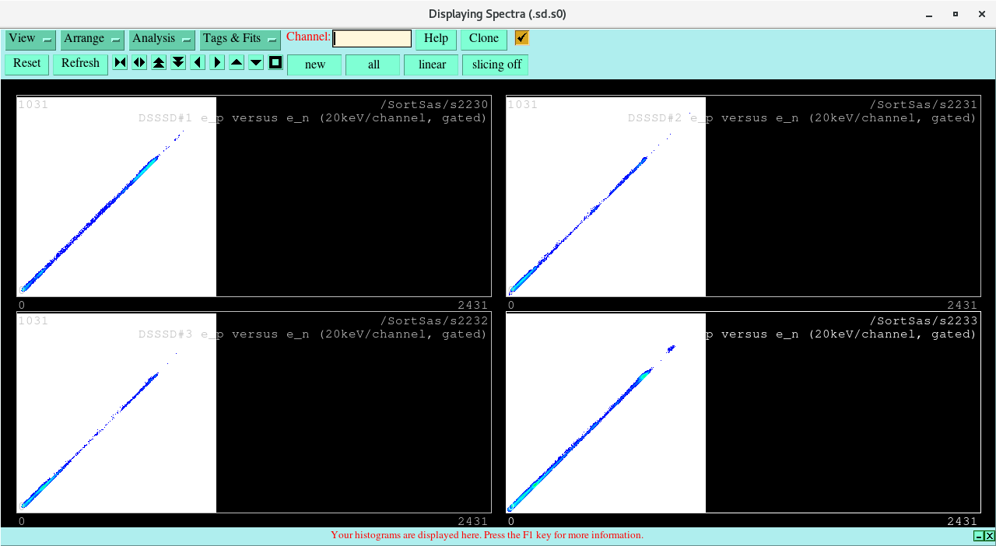
Task: Toggle the linear scale button
Action: [431, 65]
